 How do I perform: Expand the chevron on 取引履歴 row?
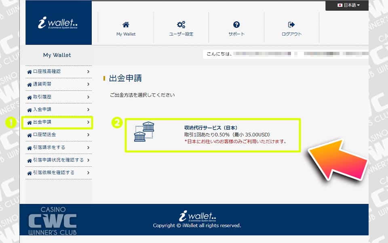tap(89, 97)
